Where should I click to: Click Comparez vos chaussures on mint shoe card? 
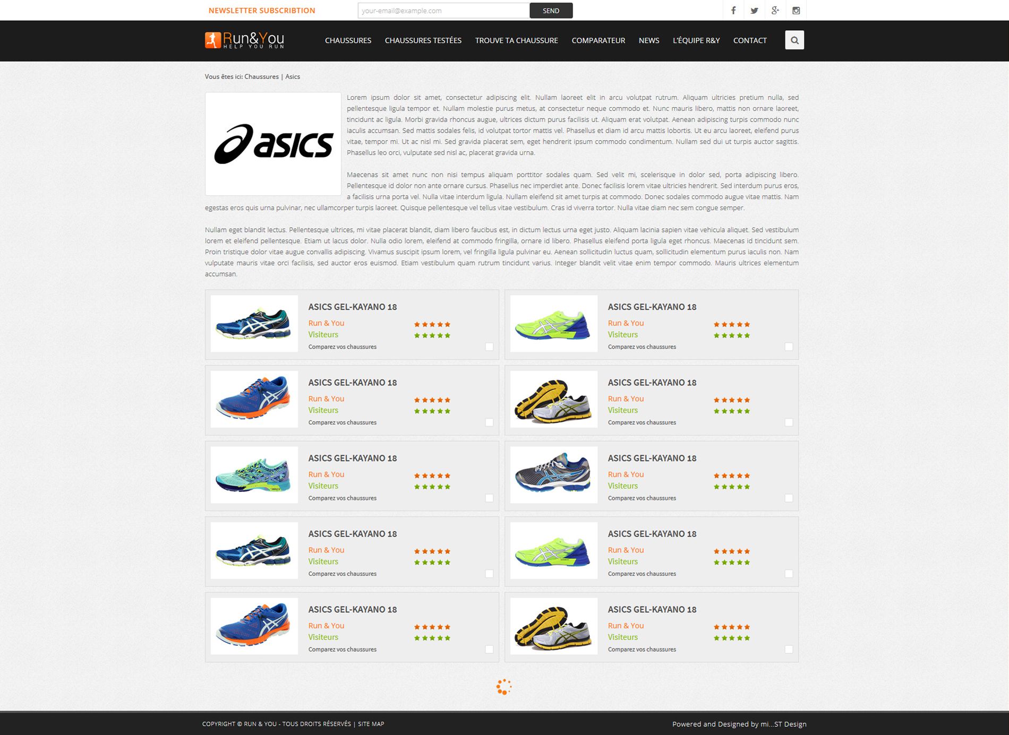click(x=342, y=498)
